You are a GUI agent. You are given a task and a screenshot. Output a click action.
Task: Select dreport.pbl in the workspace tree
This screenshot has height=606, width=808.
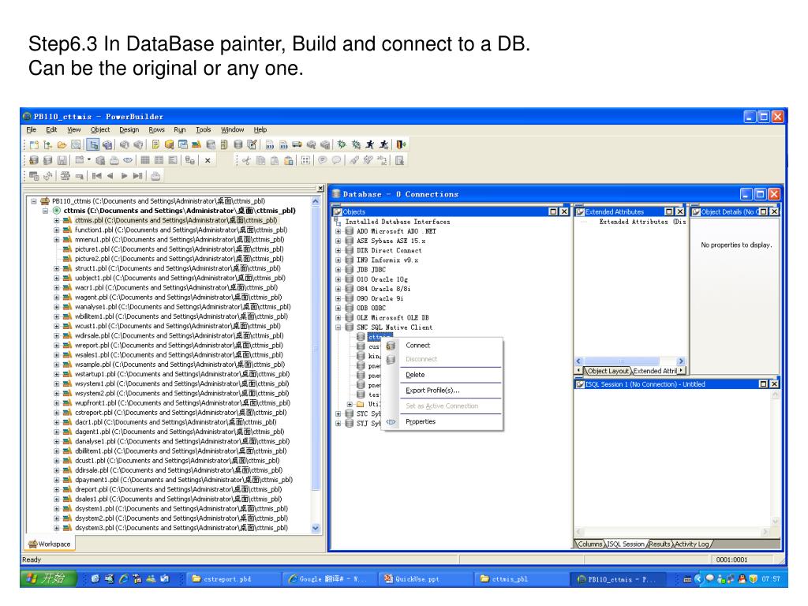178,489
